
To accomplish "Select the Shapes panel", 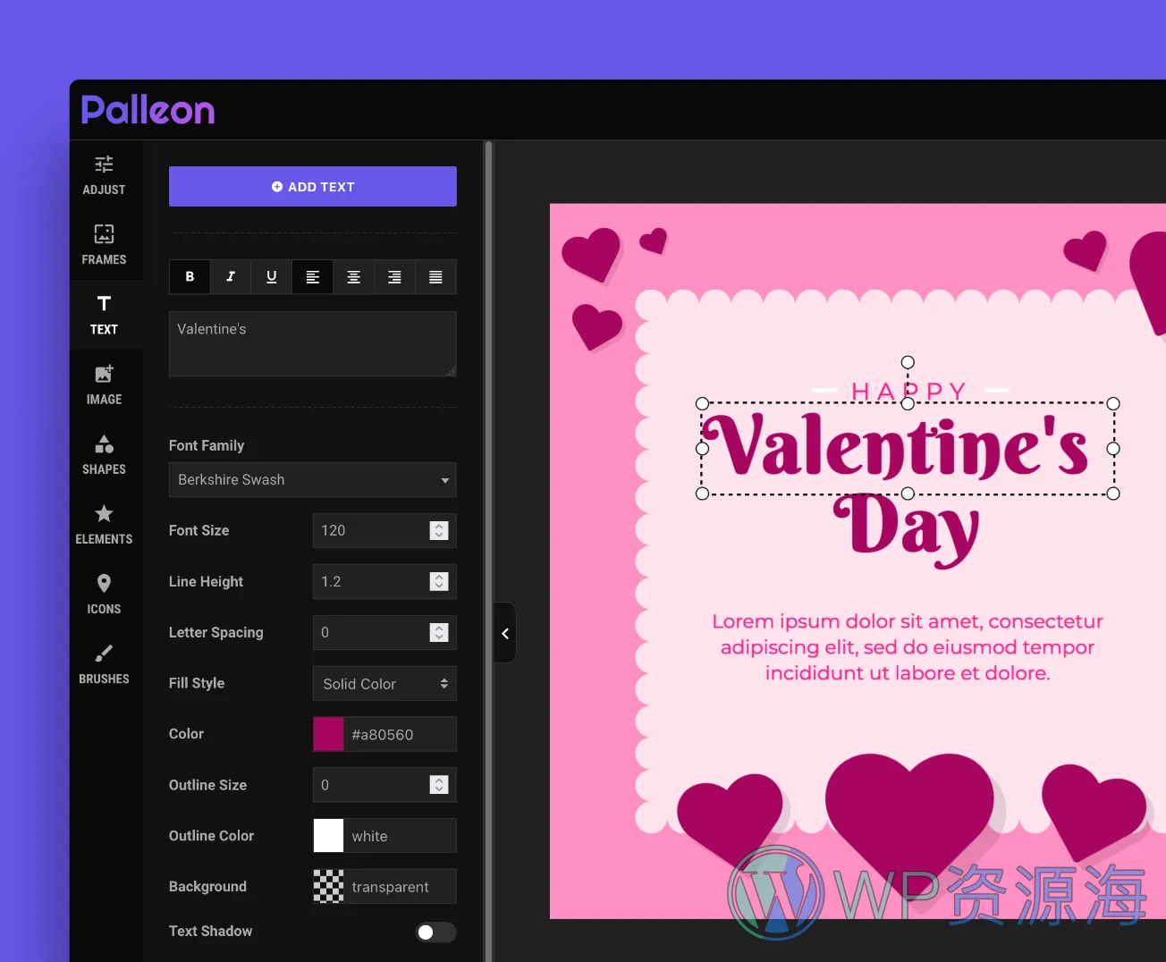I will [x=104, y=454].
